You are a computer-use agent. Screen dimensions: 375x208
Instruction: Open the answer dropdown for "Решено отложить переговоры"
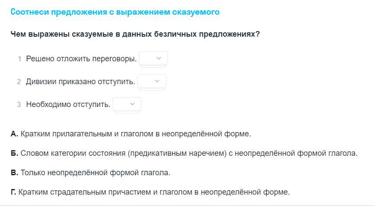[153, 58]
